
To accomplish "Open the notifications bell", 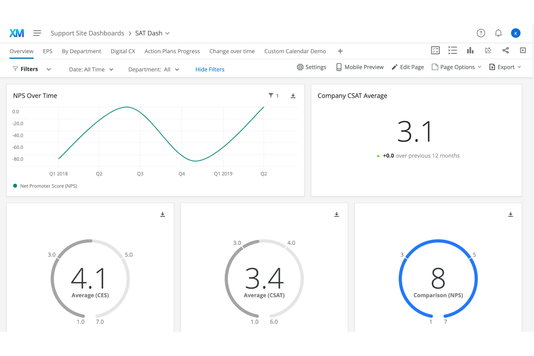I will pos(498,33).
